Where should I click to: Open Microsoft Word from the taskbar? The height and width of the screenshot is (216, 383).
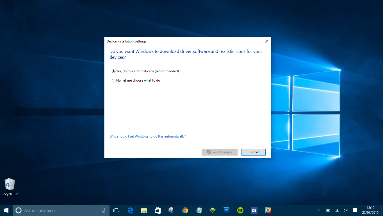254,210
